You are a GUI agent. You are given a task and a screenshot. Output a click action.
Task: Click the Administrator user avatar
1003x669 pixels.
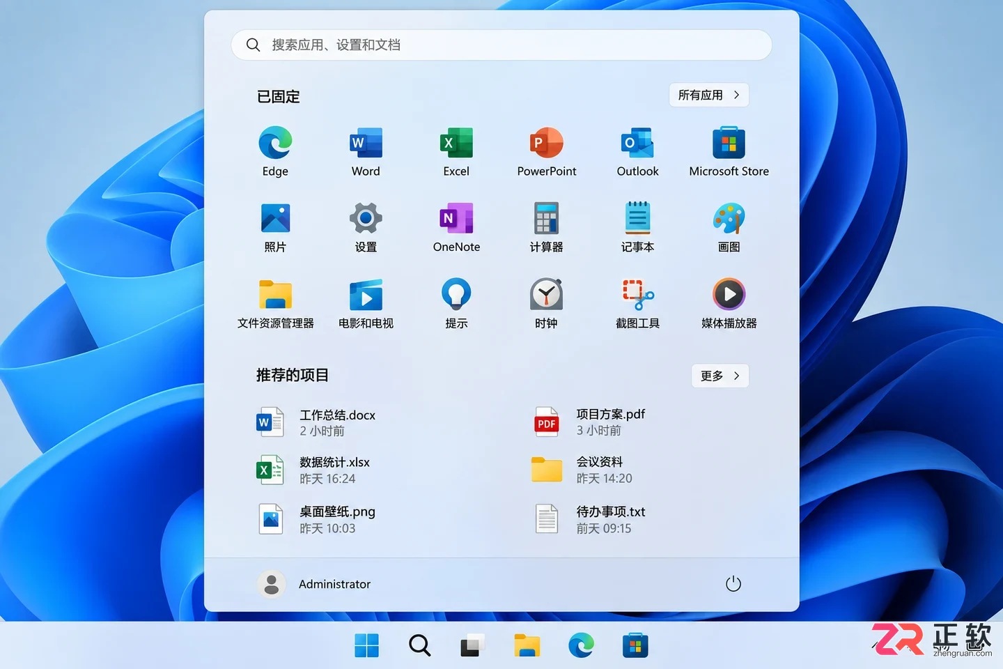(272, 584)
